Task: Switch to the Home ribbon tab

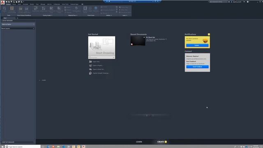Action: 14,4
